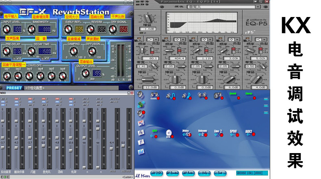Open the blue analyzer grid icon in kX Mixer
321x179 pixels.
coord(141,151)
